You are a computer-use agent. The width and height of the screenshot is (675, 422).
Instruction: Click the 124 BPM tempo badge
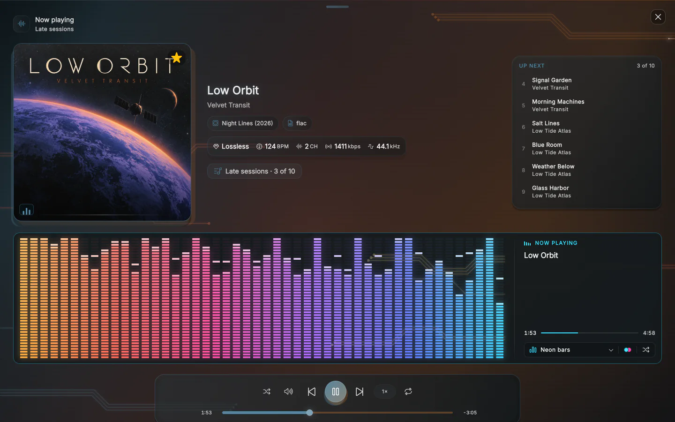[272, 146]
